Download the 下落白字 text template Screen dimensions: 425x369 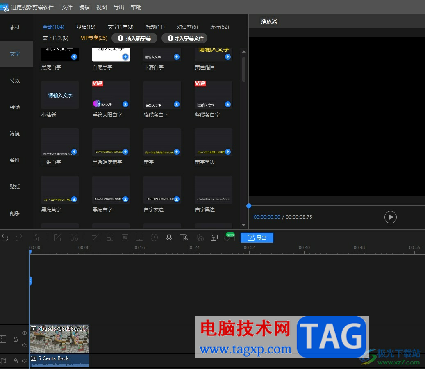pyautogui.click(x=177, y=57)
